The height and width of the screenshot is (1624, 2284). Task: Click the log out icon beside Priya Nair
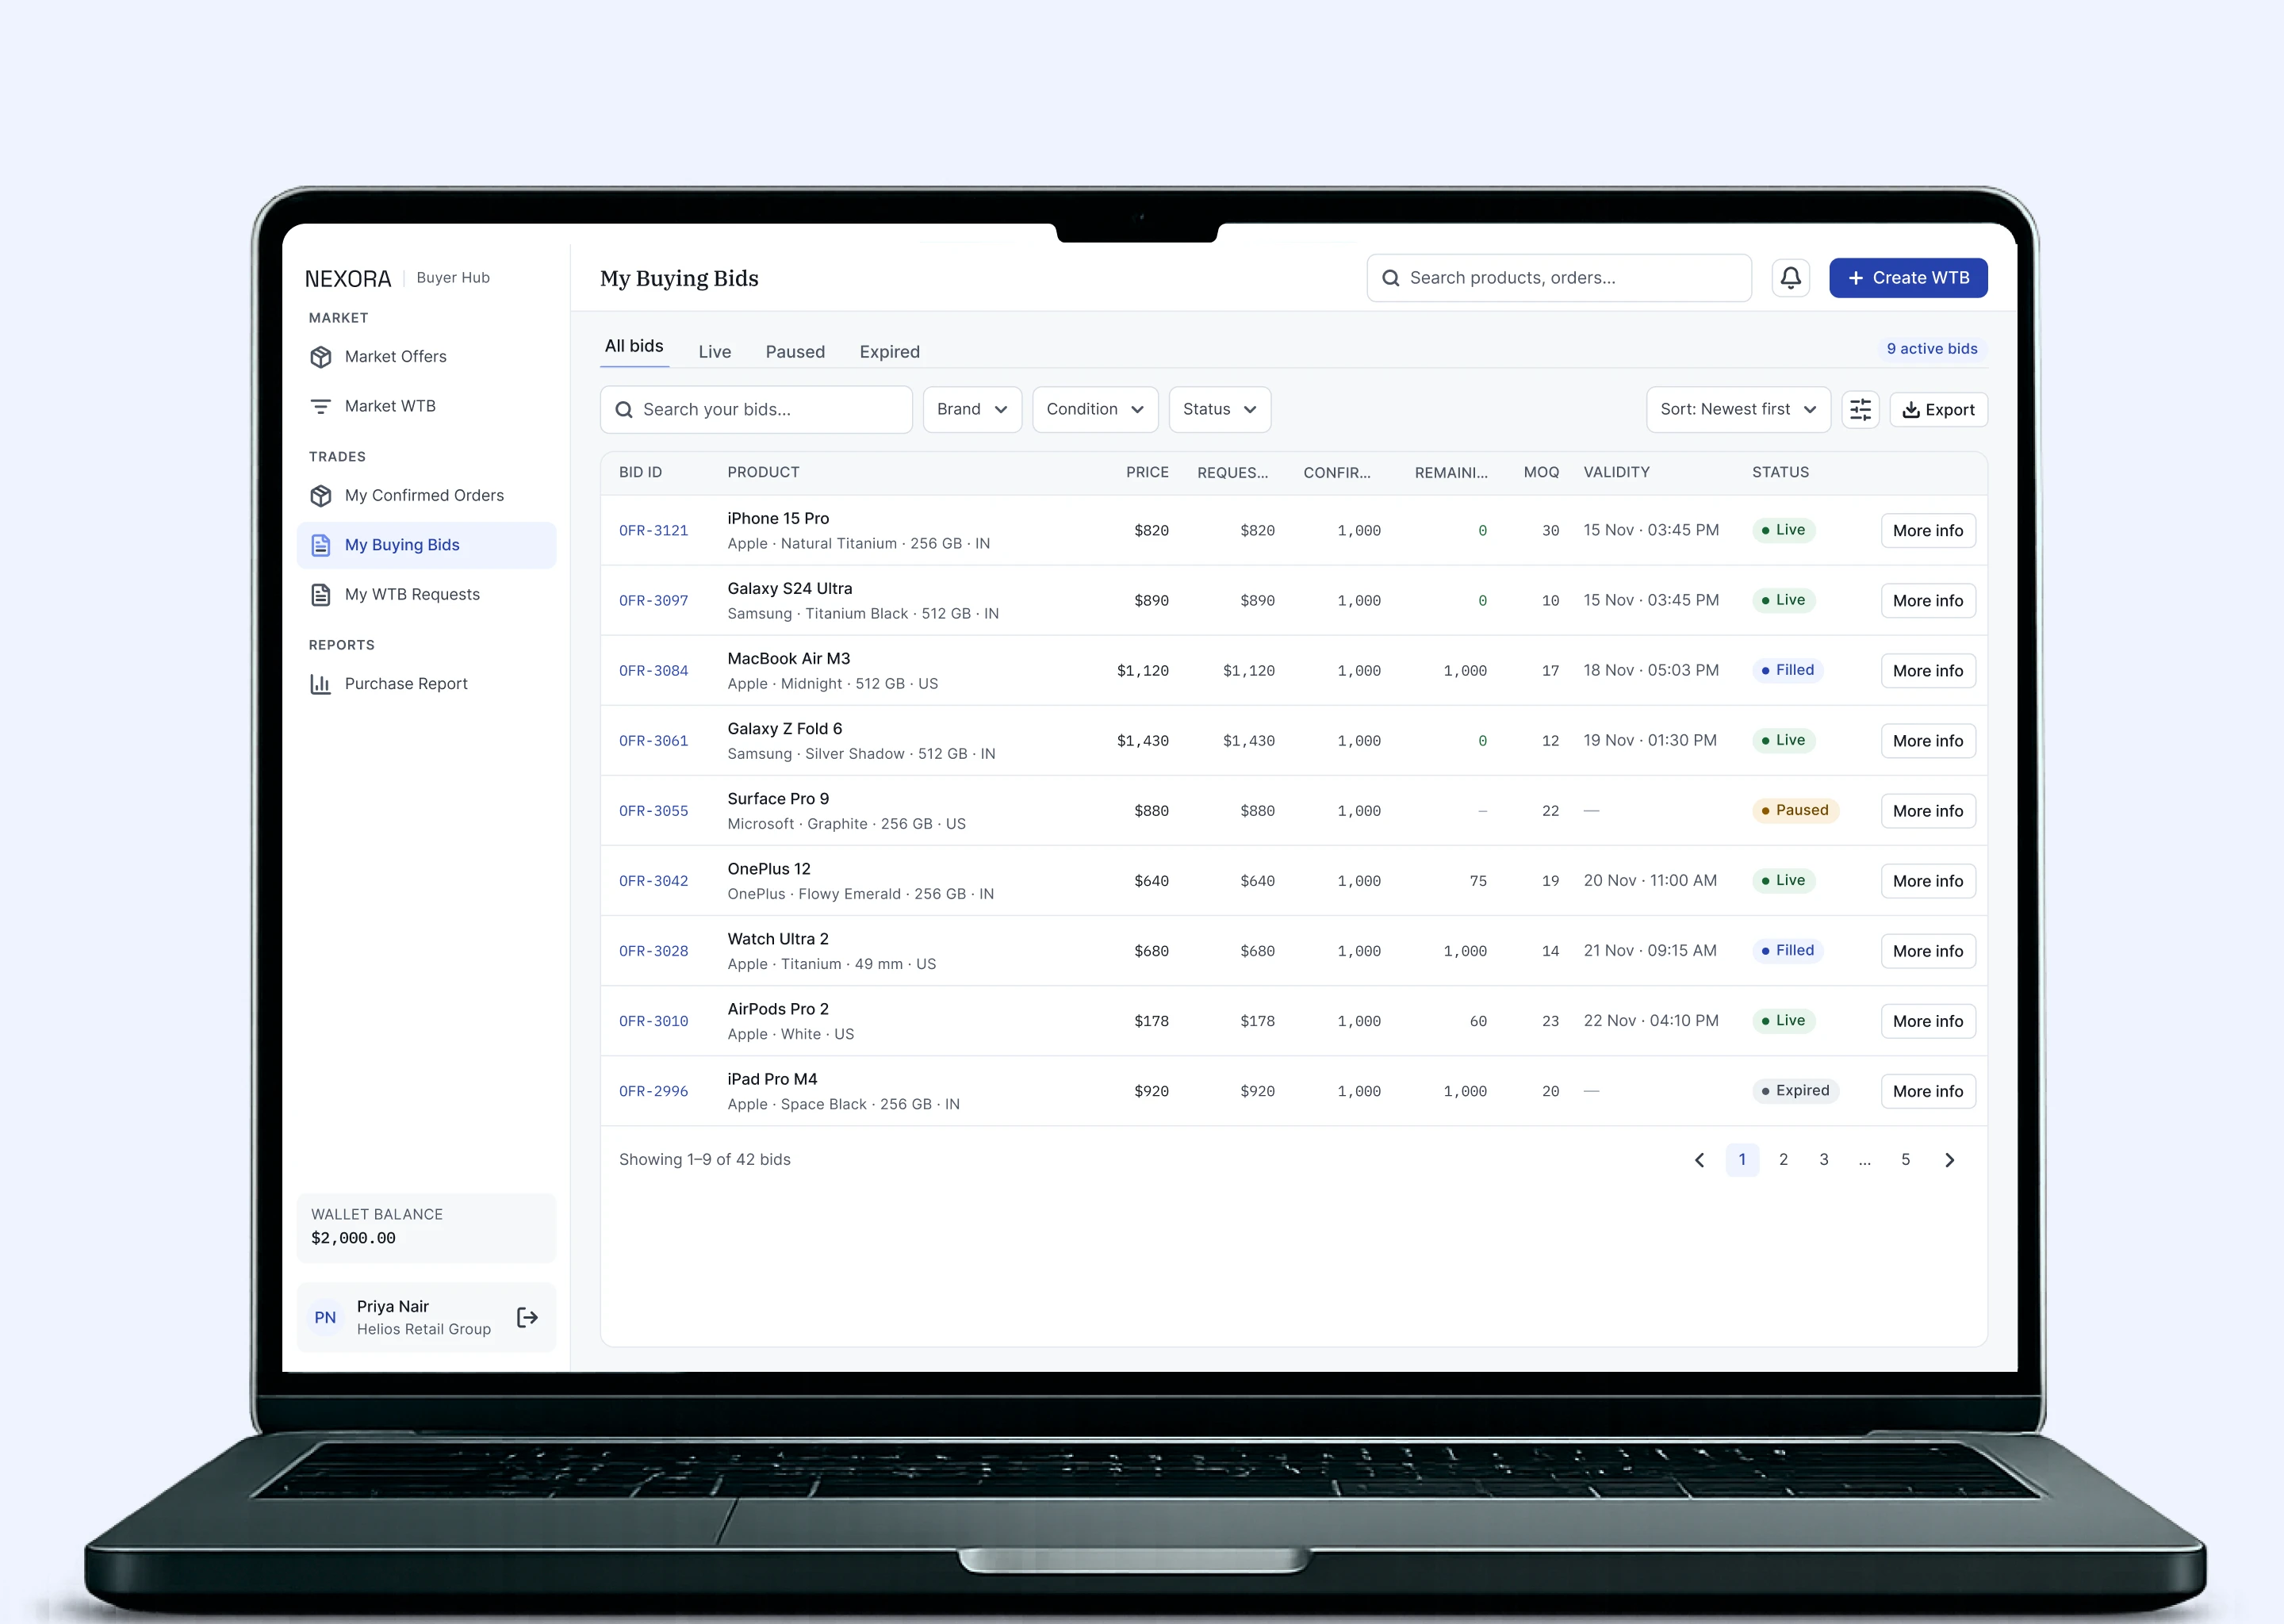point(528,1317)
